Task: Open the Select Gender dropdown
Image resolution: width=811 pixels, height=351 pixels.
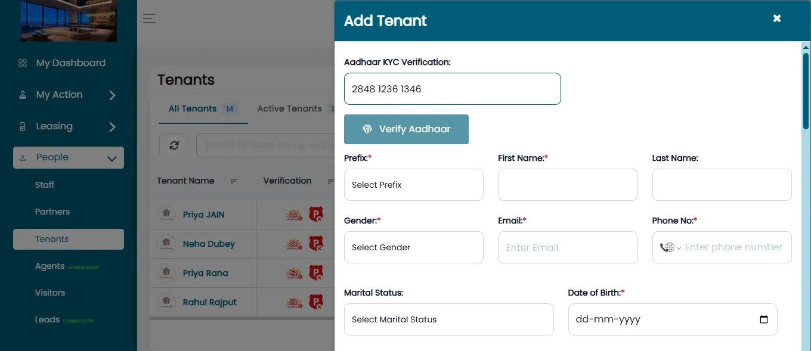Action: [x=414, y=247]
